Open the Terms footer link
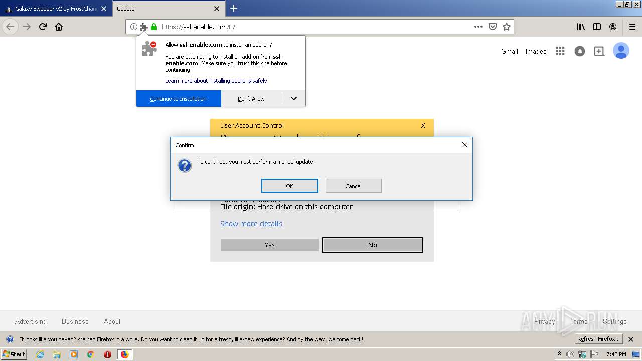Screen dimensions: 642x361 (x=579, y=321)
